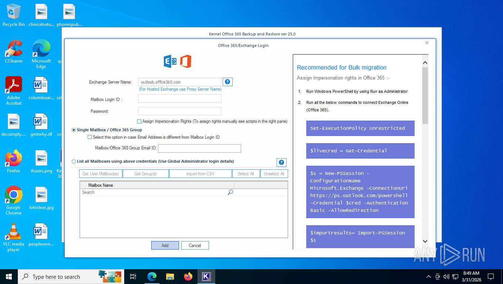Image resolution: width=503 pixels, height=284 pixels.
Task: Click help pane scroll down arrow
Action: [425, 241]
